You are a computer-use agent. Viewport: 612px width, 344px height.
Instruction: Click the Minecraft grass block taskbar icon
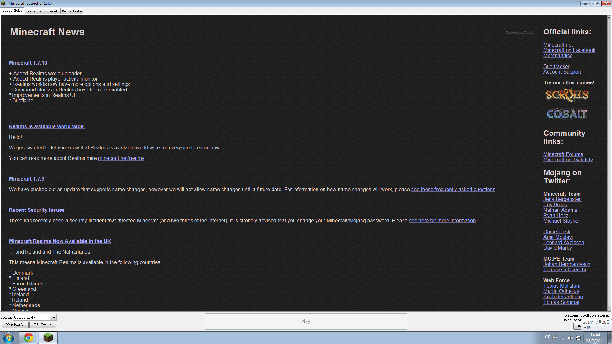tap(48, 338)
